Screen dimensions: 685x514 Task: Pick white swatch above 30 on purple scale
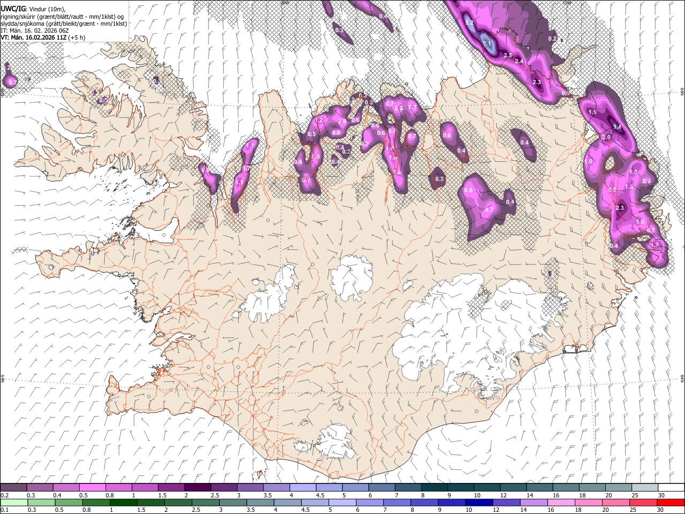tap(671, 488)
